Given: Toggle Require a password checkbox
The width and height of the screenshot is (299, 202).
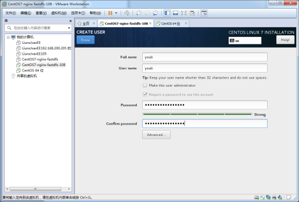Looking at the screenshot, I should (145, 95).
